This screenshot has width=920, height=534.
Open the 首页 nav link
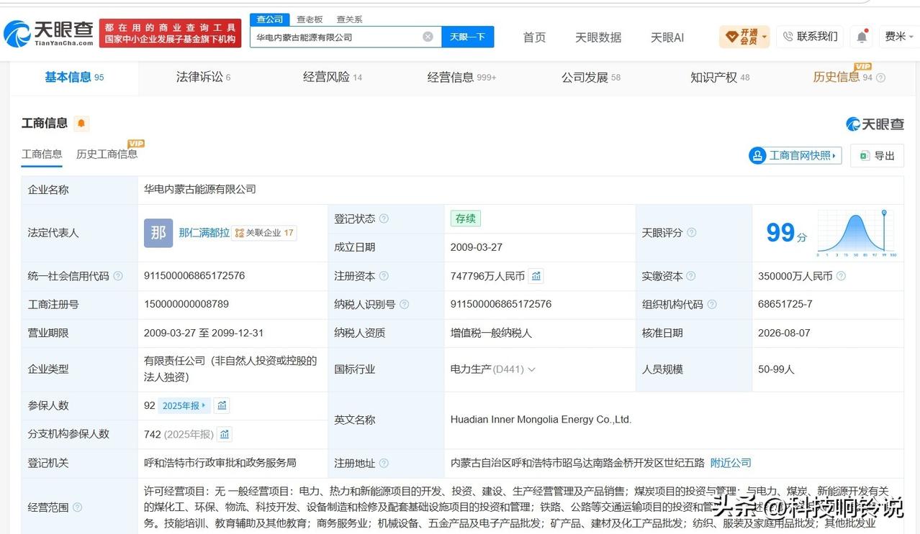(534, 37)
